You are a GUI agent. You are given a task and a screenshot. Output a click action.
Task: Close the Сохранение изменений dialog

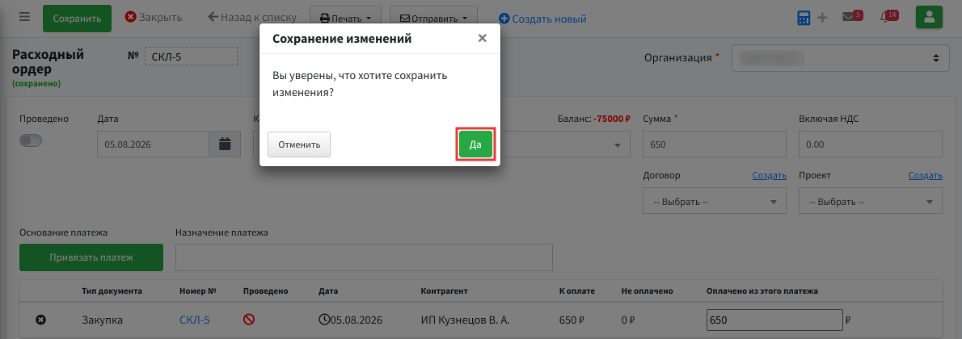[x=483, y=39]
